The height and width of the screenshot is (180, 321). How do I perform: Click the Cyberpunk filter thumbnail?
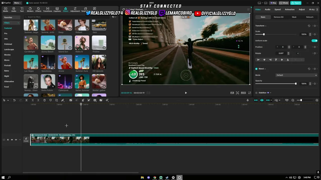click(x=65, y=81)
